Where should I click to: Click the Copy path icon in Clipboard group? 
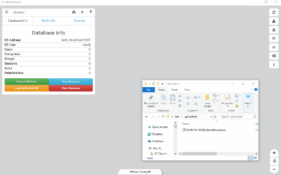point(180,101)
